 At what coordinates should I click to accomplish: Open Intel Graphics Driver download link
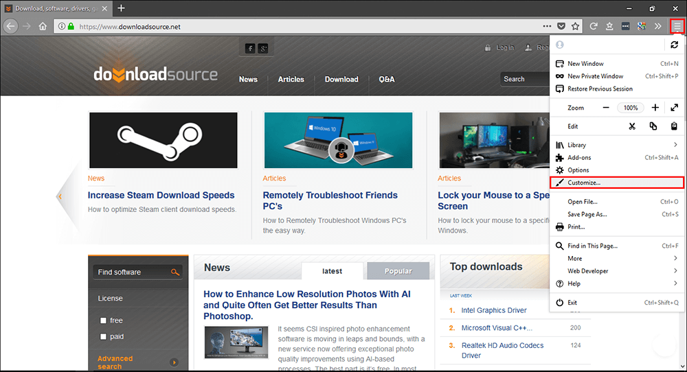tap(494, 310)
